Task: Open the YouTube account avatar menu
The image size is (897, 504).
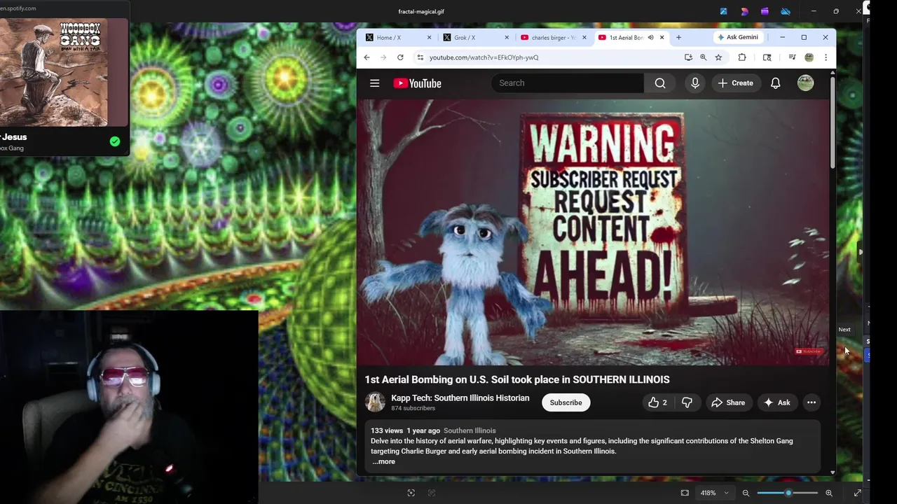Action: click(x=806, y=83)
